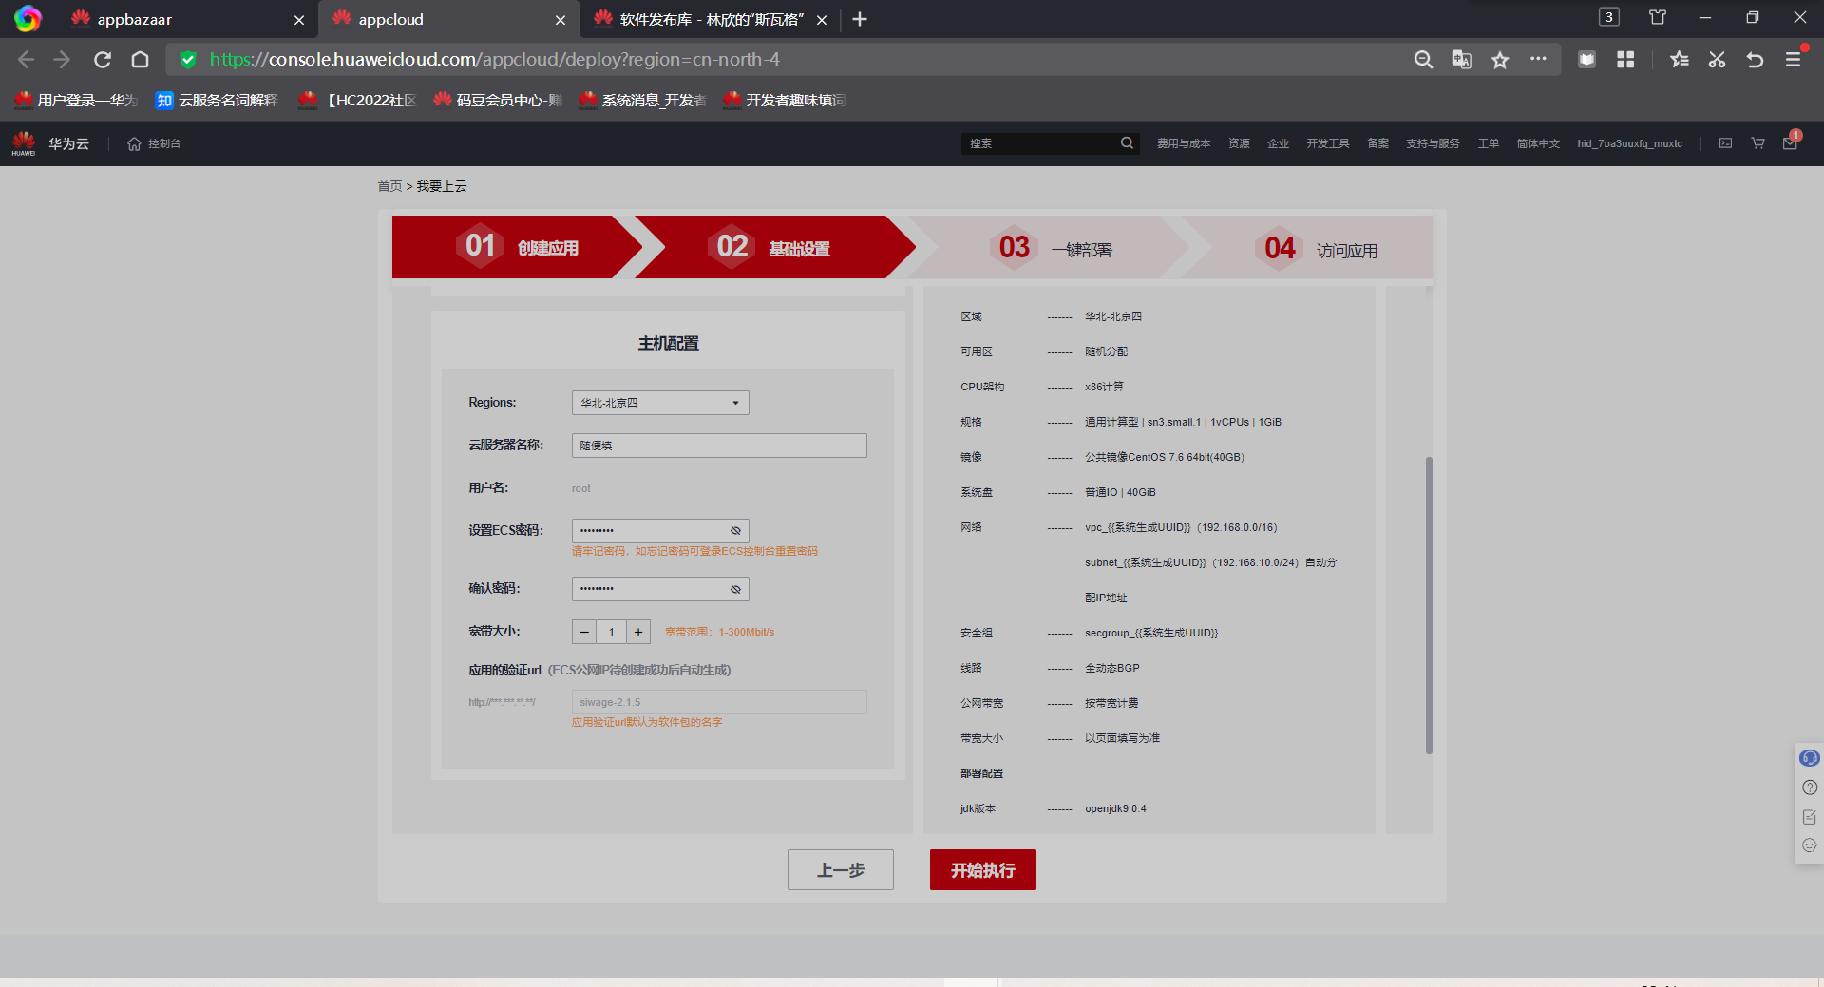Viewport: 1824px width, 987px height.
Task: Open the 控制台 link
Action: coord(164,143)
